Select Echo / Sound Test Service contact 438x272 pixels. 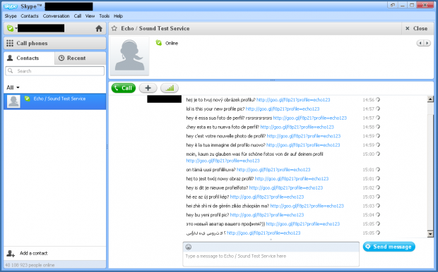click(x=55, y=101)
